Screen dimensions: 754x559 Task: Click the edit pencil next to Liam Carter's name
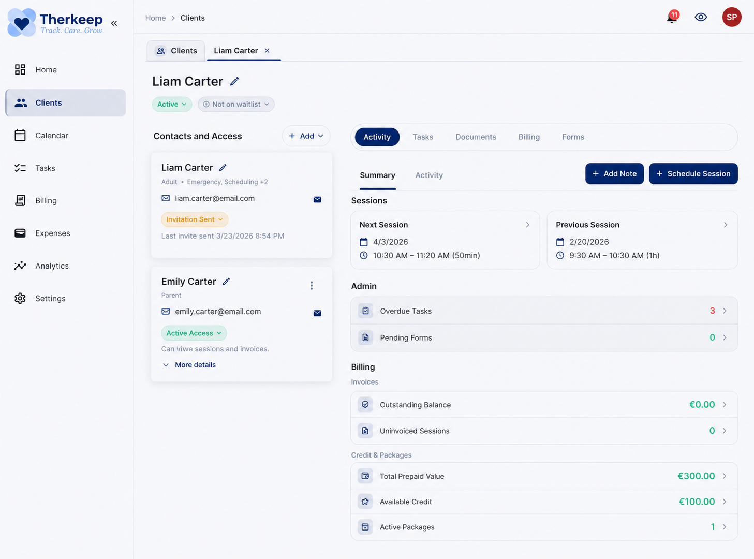coord(234,81)
